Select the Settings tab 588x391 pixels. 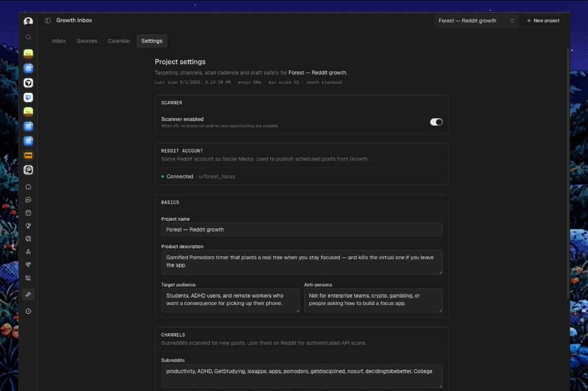152,41
